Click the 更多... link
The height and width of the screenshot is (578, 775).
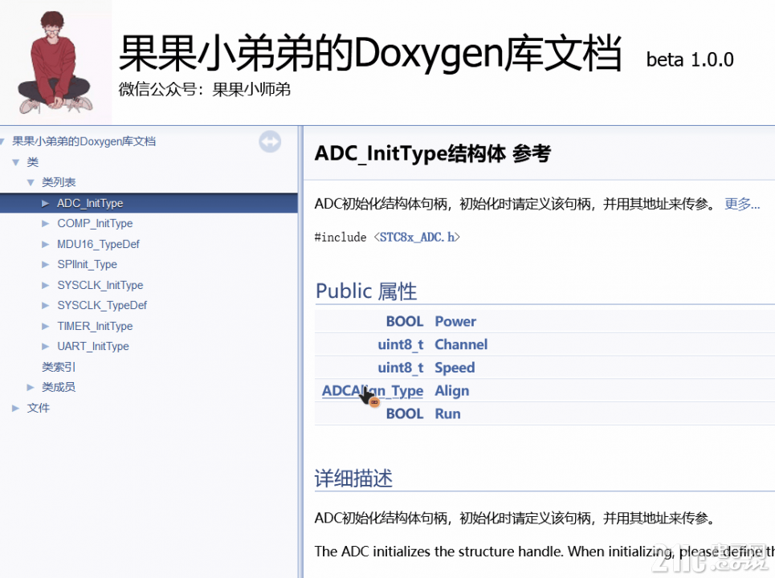tap(742, 204)
